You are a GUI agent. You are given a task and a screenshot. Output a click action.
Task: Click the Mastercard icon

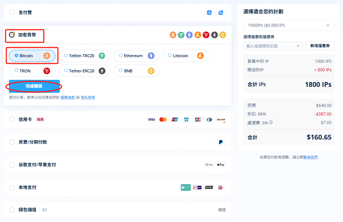coord(163,120)
